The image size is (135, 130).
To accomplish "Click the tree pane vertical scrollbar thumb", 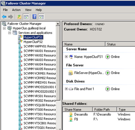I will [x=58, y=63].
